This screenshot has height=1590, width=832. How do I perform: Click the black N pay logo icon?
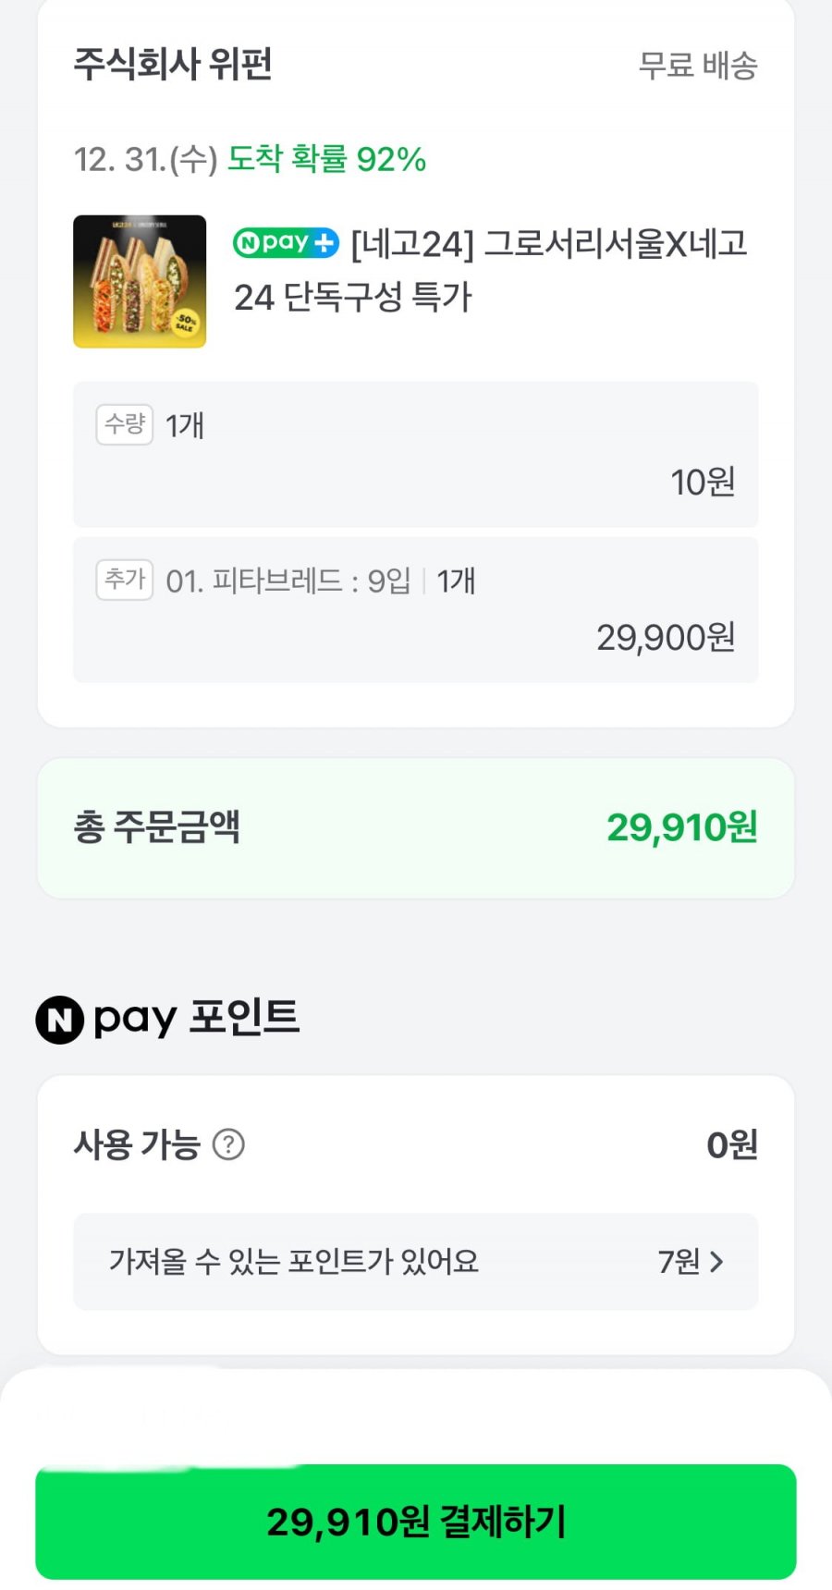[60, 1020]
